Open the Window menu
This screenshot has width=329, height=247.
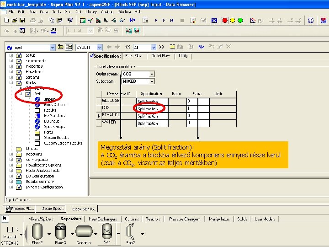(x=123, y=11)
